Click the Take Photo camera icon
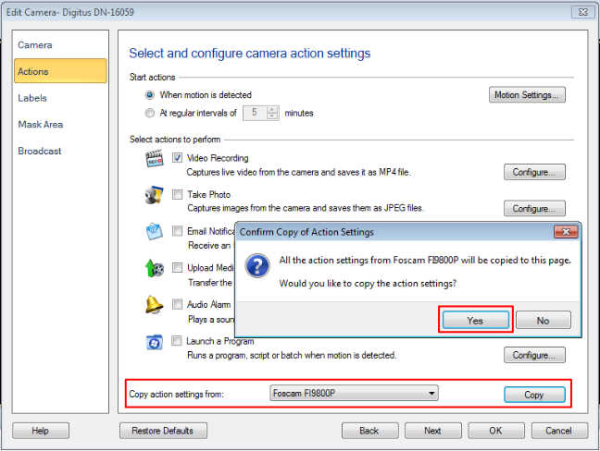This screenshot has height=451, width=600. click(155, 196)
